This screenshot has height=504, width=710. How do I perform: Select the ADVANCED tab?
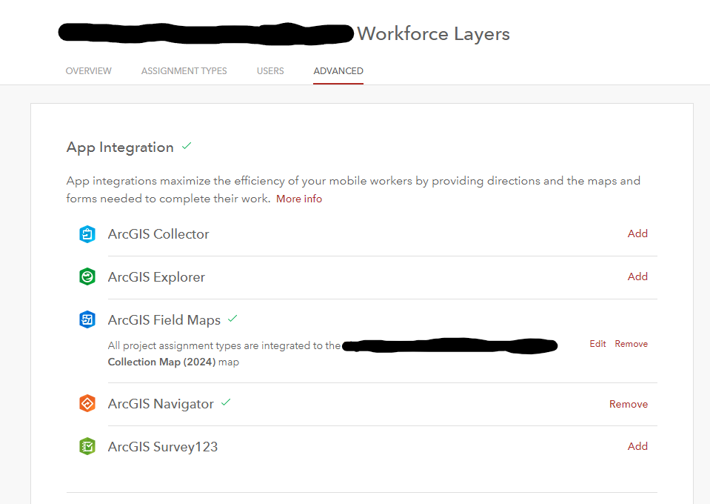338,70
